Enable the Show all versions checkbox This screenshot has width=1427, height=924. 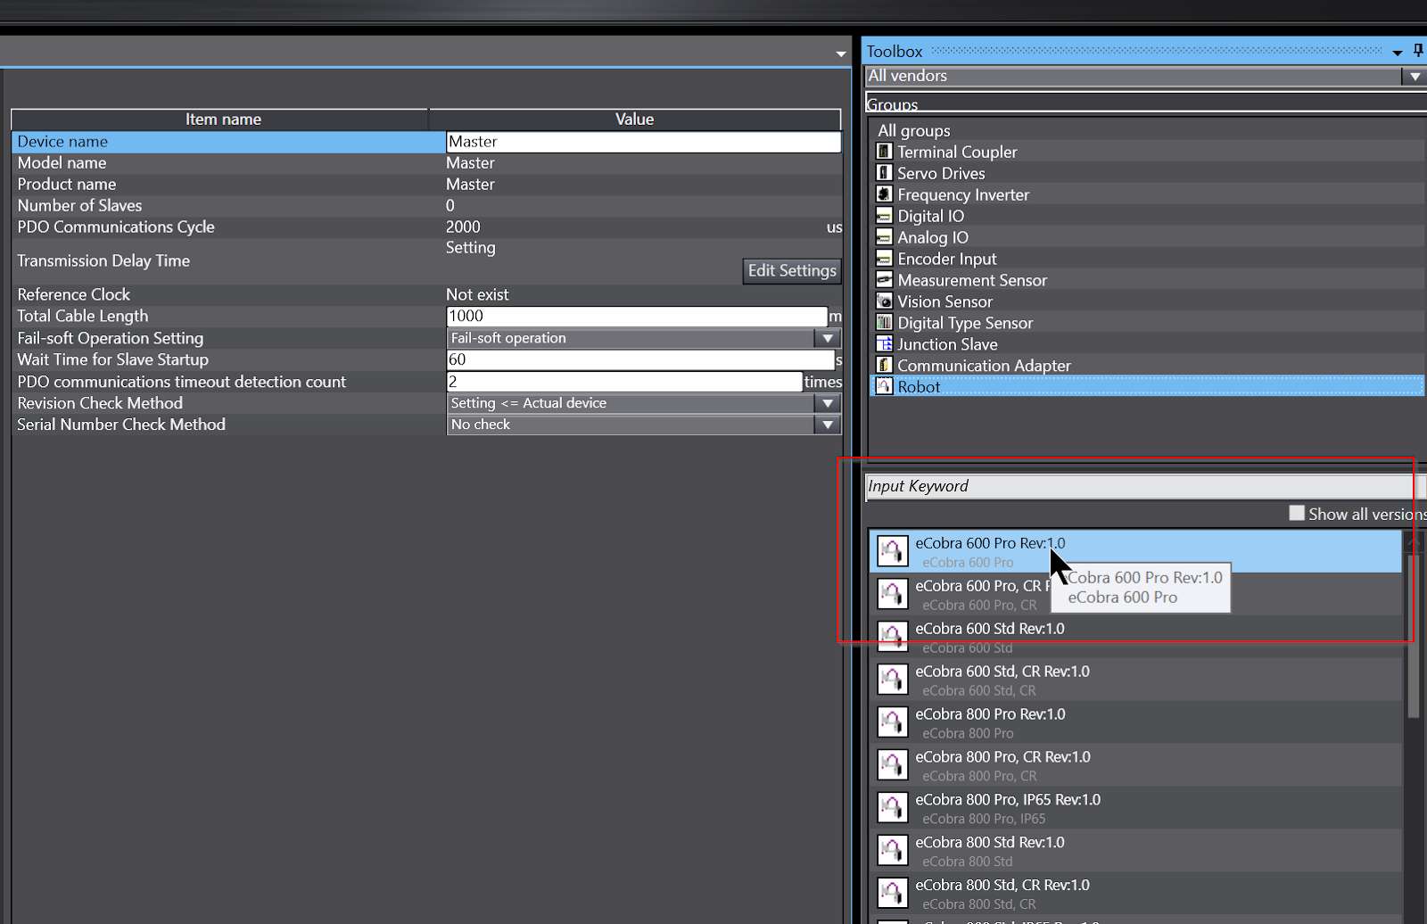[x=1297, y=513]
